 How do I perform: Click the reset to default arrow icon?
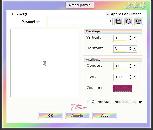[139, 21]
